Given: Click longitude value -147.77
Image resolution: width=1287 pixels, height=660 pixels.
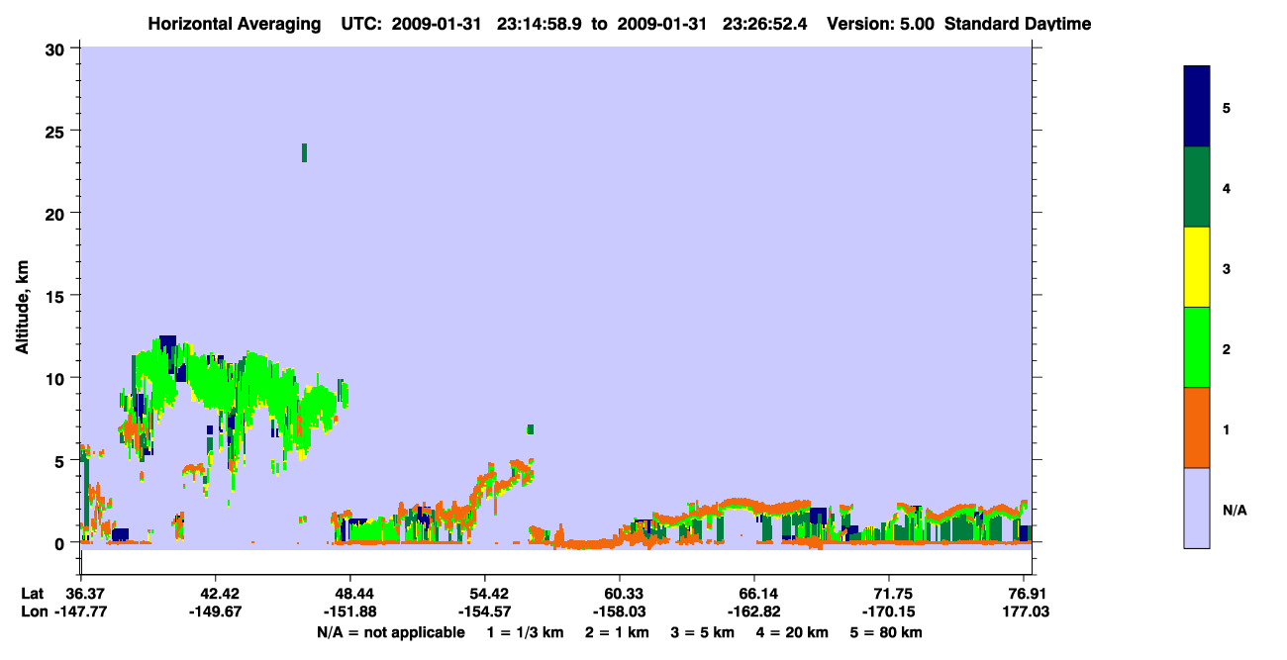Looking at the screenshot, I should (x=80, y=612).
